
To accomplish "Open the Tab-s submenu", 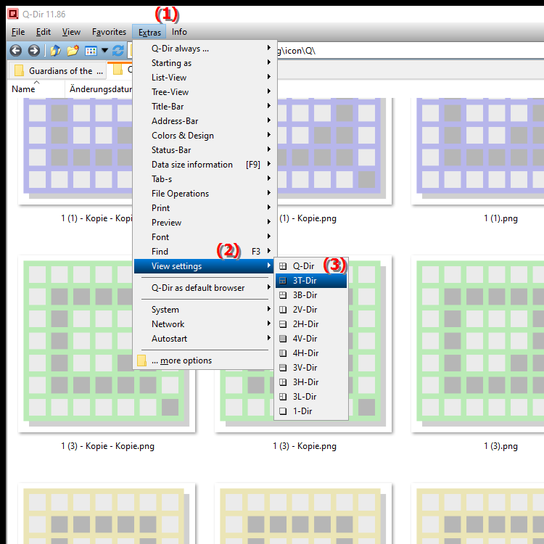I will click(x=205, y=179).
